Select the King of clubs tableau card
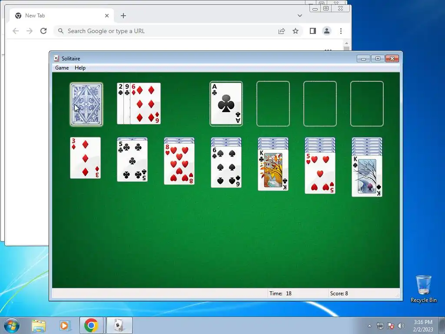445x334 pixels. coord(273,170)
